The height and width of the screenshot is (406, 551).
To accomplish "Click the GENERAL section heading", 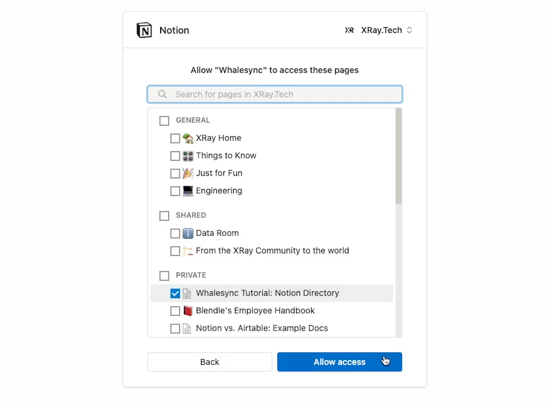I will [193, 120].
